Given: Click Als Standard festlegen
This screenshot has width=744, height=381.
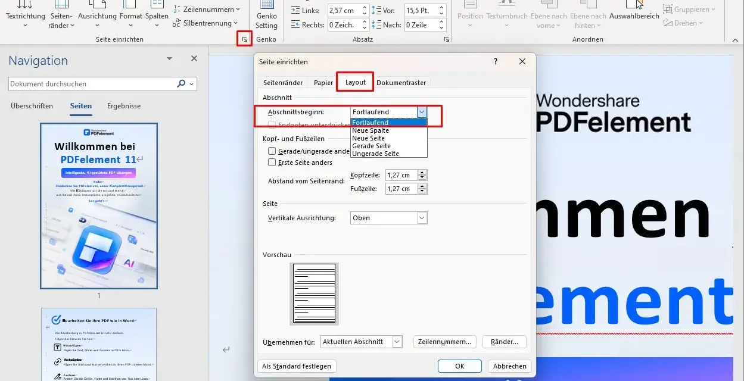Looking at the screenshot, I should tap(297, 366).
